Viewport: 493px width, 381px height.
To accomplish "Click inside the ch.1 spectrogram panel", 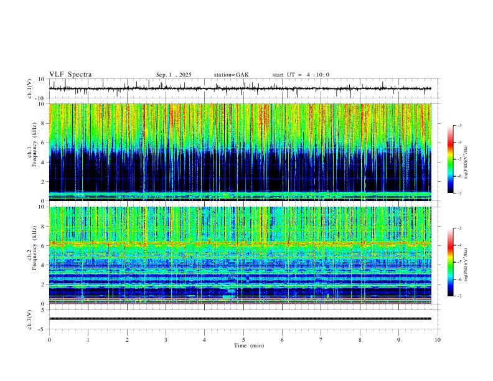I will pos(240,152).
